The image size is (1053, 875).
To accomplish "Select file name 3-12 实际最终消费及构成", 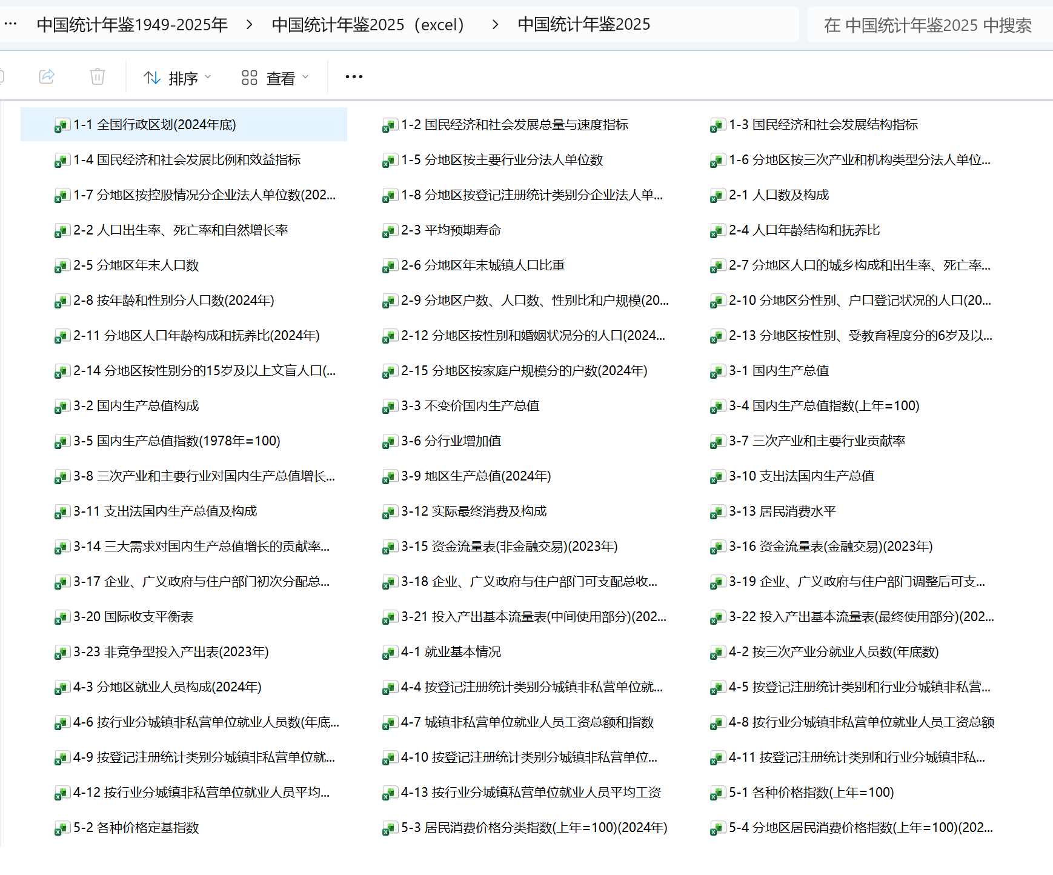I will click(474, 511).
